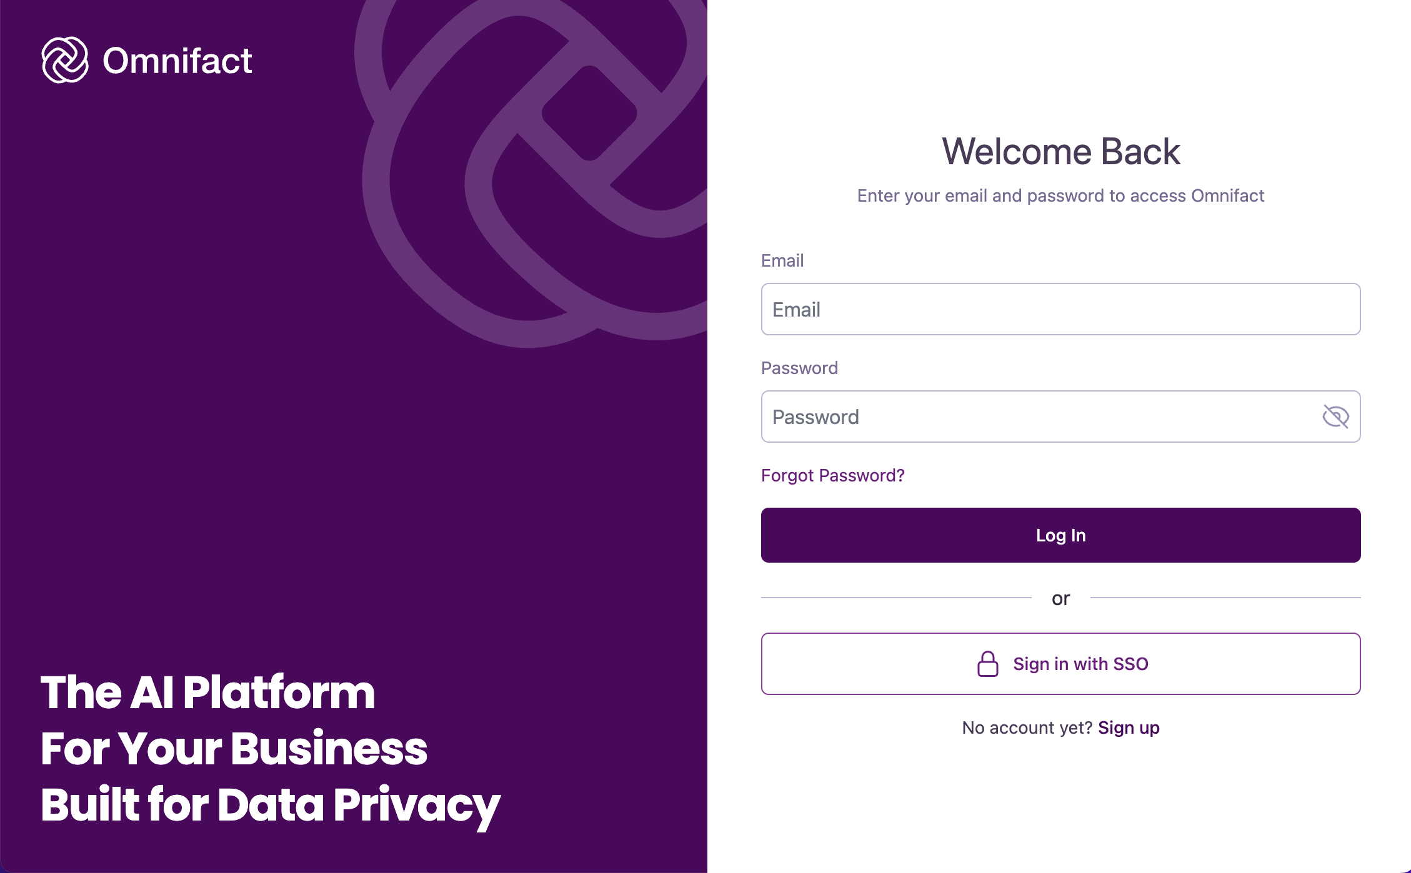Focus the Email input field

pyautogui.click(x=1060, y=309)
